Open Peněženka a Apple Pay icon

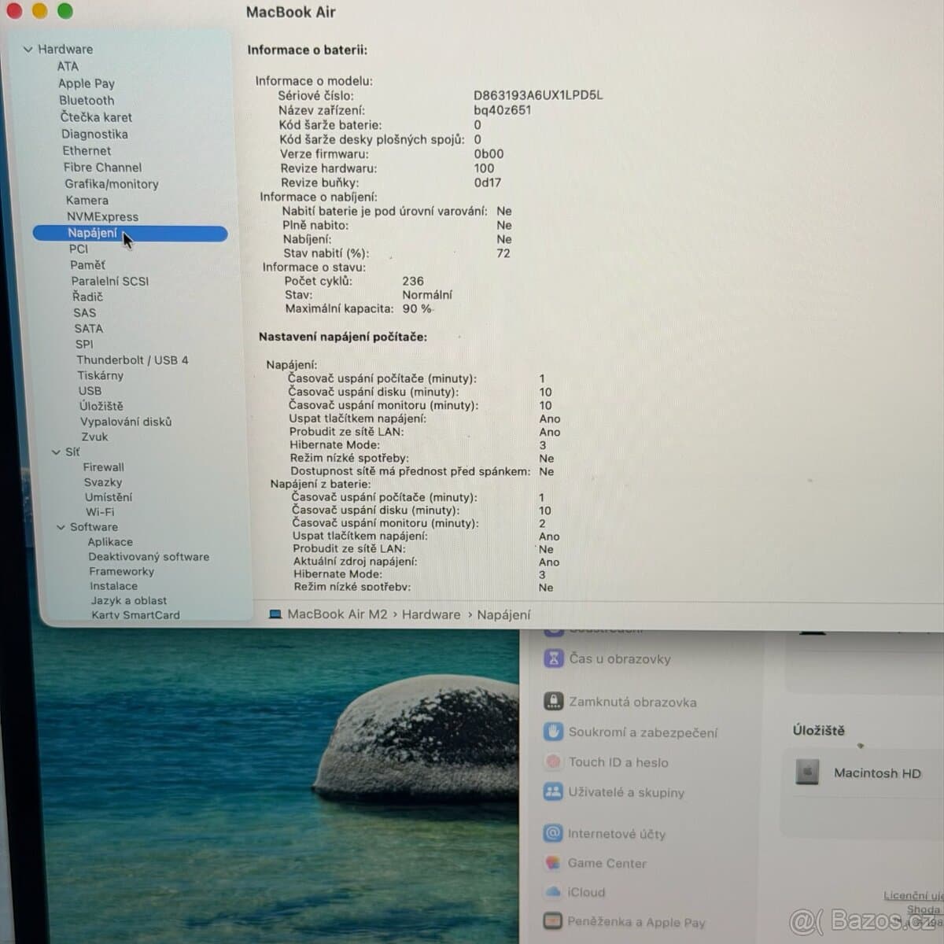[554, 921]
